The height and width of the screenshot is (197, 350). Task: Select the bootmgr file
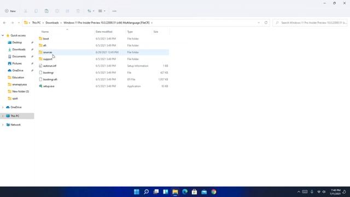pyautogui.click(x=103, y=73)
